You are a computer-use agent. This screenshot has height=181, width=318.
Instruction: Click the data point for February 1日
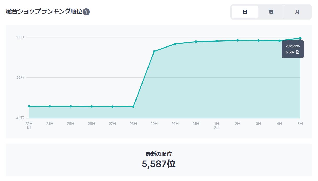[x=217, y=41]
